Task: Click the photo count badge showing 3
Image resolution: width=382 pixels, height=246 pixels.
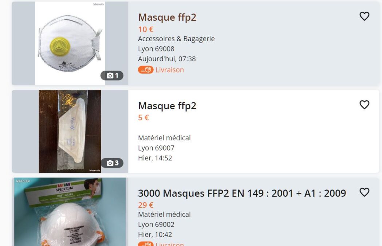Action: tap(112, 163)
